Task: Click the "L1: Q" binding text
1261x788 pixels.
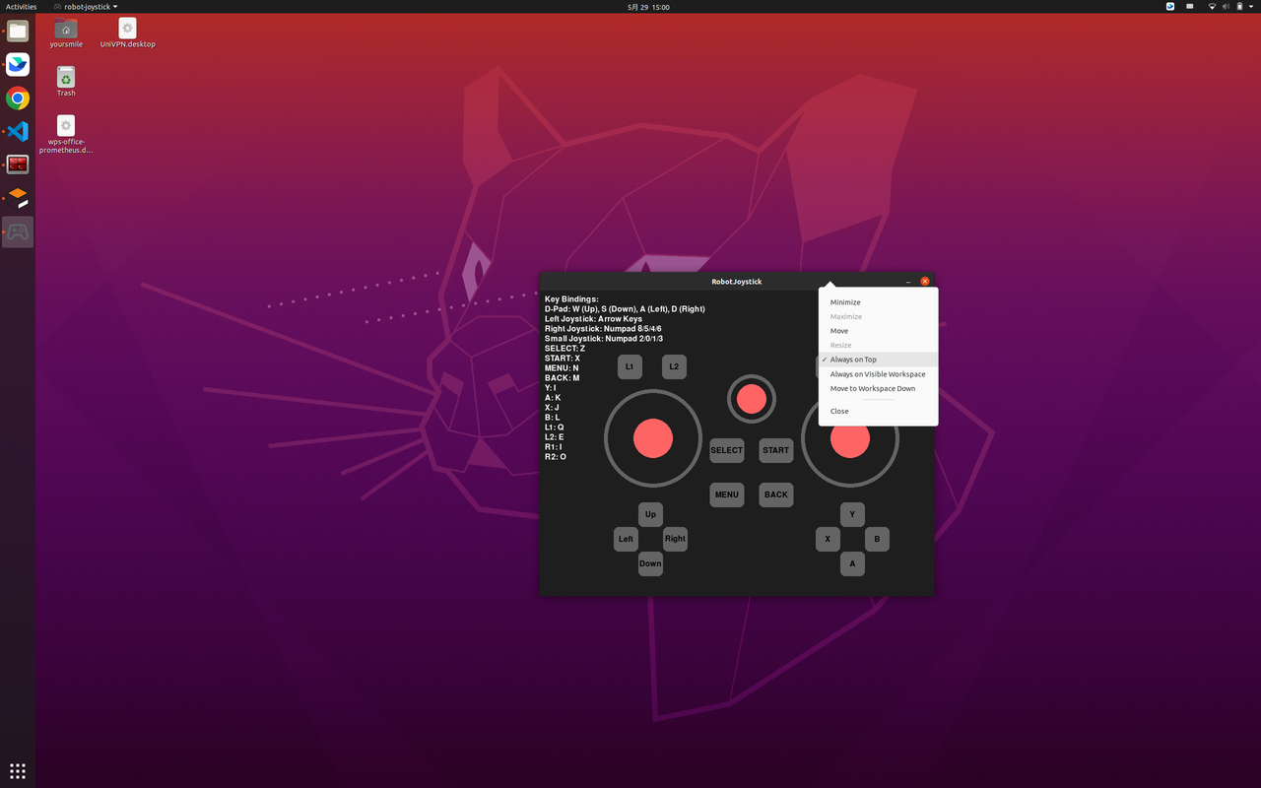Action: (x=555, y=427)
